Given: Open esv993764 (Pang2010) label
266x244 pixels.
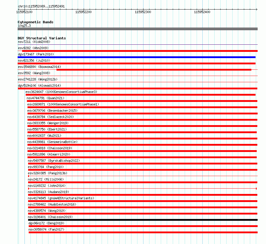Looking at the screenshot, I should tap(46, 167).
